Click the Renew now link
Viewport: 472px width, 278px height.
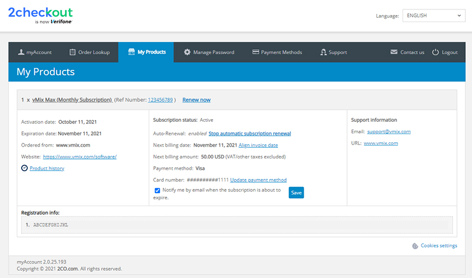196,100
